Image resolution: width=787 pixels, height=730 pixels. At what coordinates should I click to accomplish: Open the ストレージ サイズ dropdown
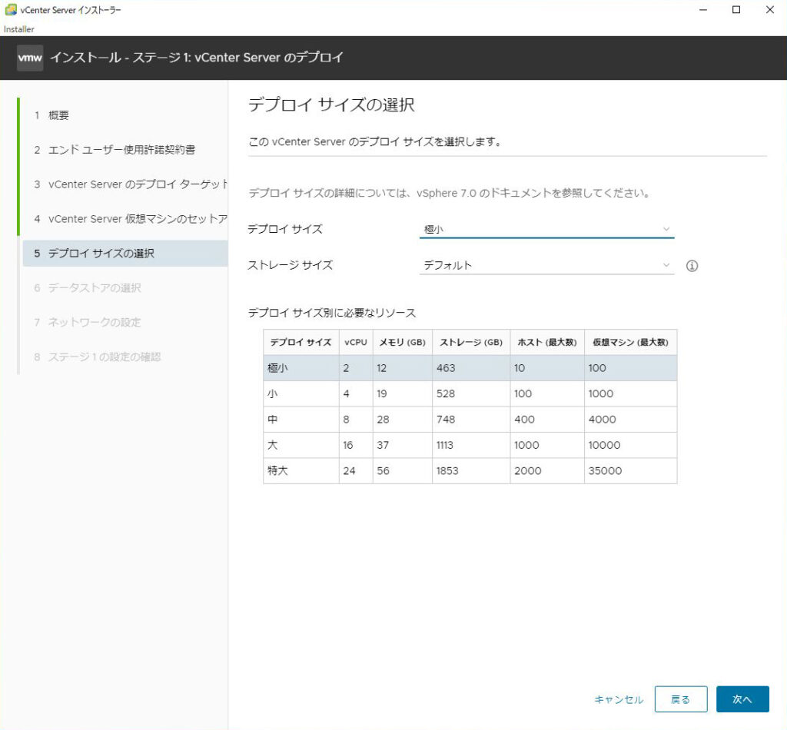click(546, 265)
